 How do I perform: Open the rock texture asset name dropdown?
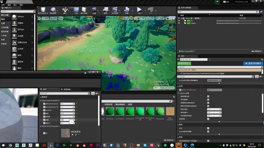pos(75,132)
